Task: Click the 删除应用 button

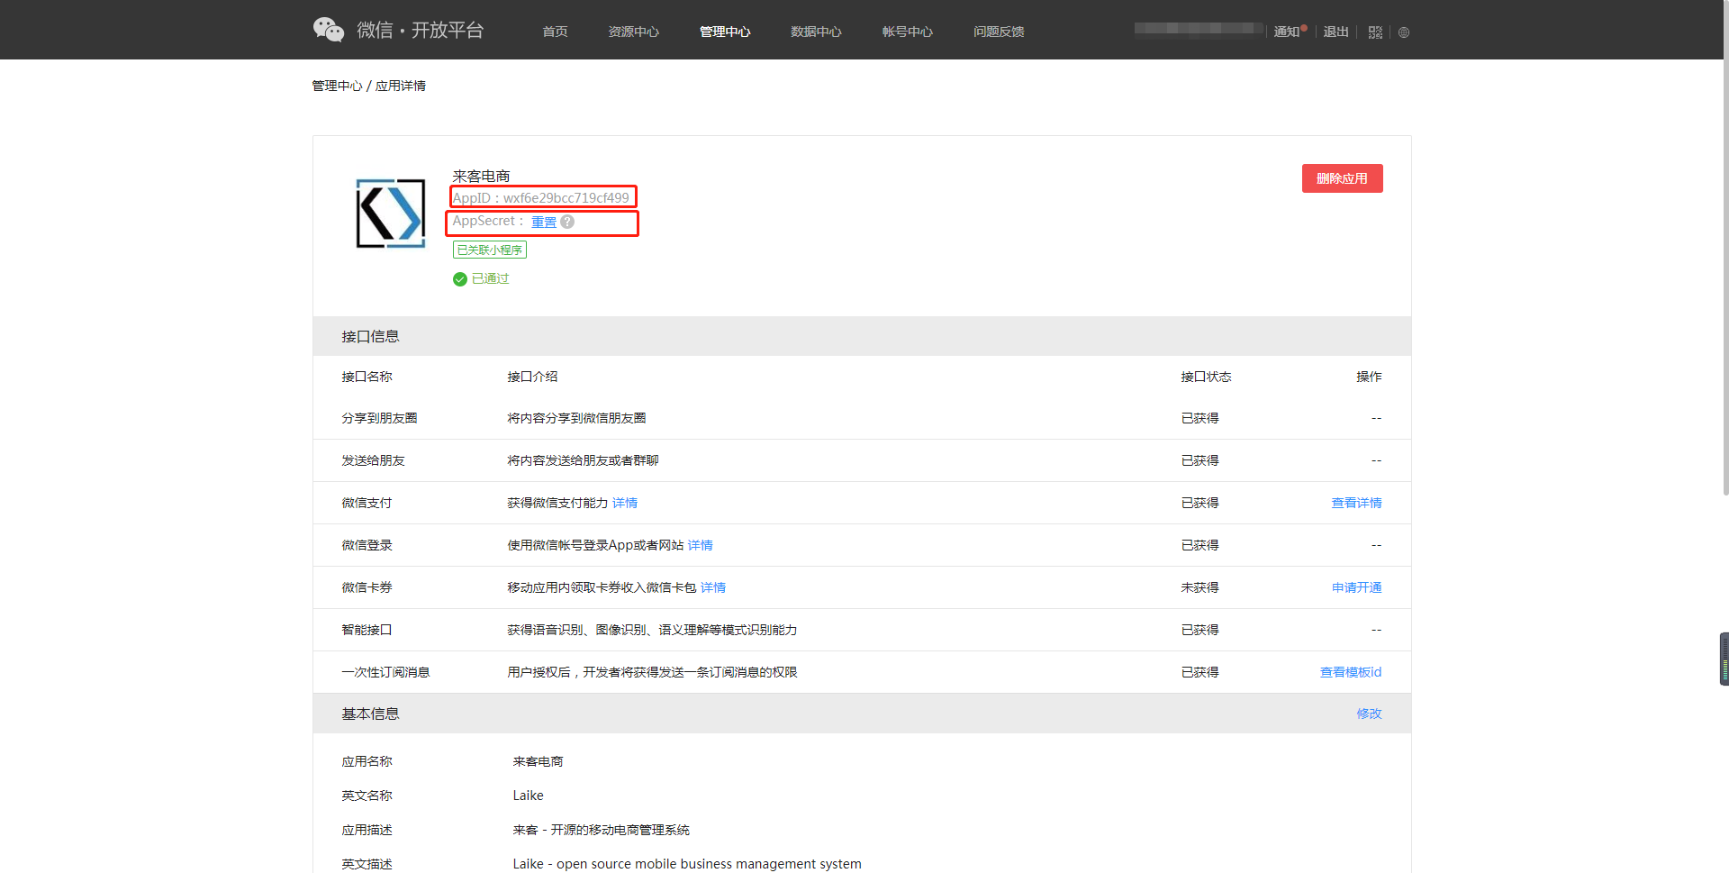Action: tap(1342, 178)
